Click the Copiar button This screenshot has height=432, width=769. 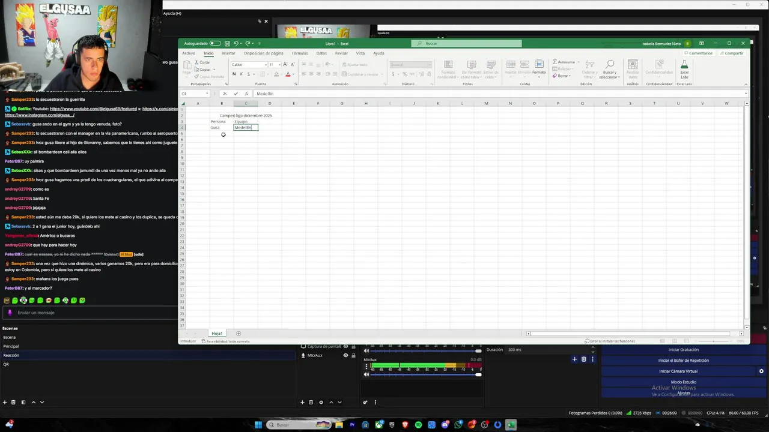coord(202,70)
